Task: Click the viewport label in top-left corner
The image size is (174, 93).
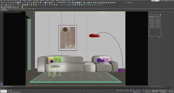Action: tap(12, 12)
